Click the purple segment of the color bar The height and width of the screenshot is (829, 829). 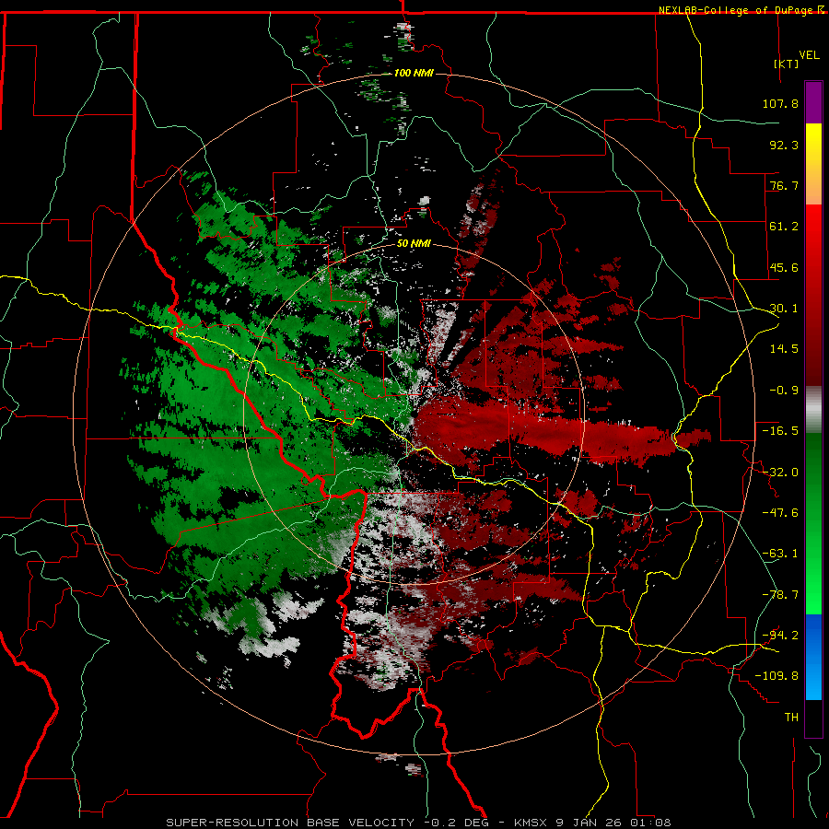point(813,102)
